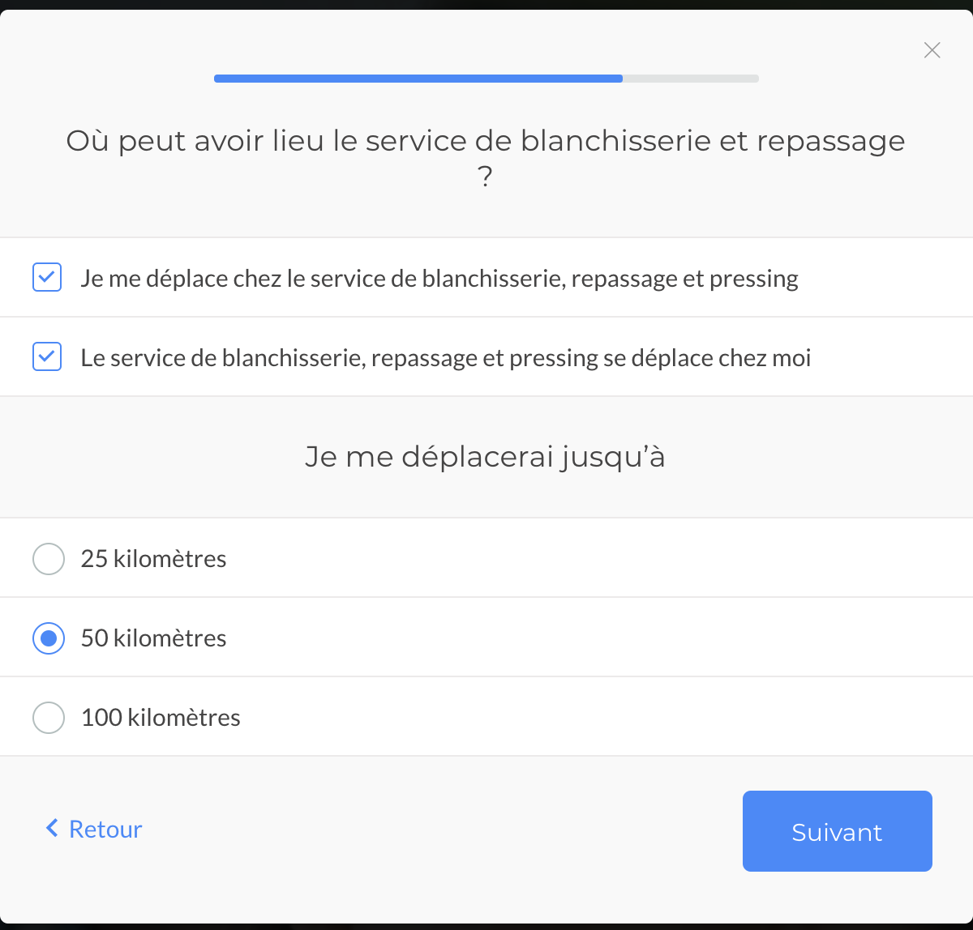Click the left chevron beside Retour
Screen dimensions: 973x930
(x=52, y=828)
